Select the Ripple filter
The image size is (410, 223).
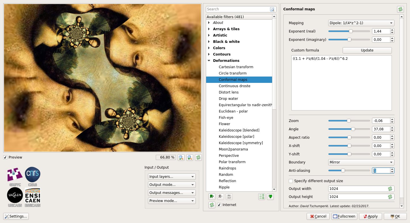224,187
